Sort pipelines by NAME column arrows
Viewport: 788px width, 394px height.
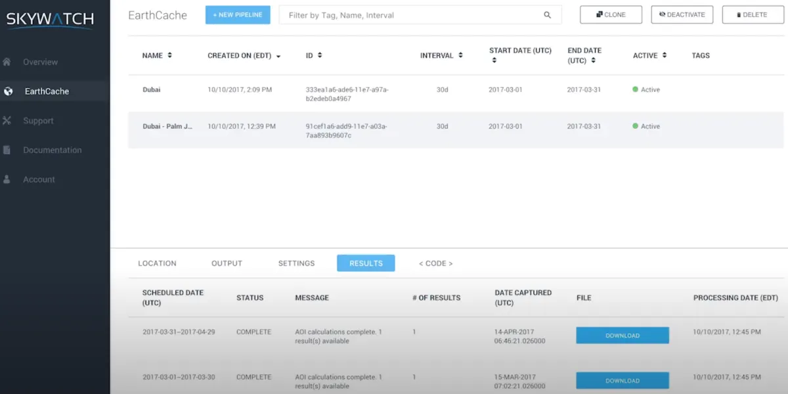(x=169, y=55)
